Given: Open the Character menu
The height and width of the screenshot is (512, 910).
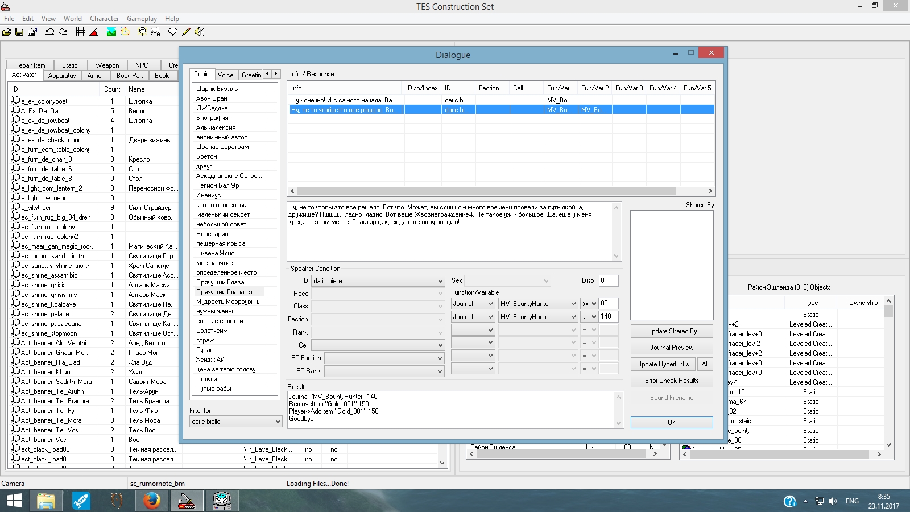Looking at the screenshot, I should (105, 19).
